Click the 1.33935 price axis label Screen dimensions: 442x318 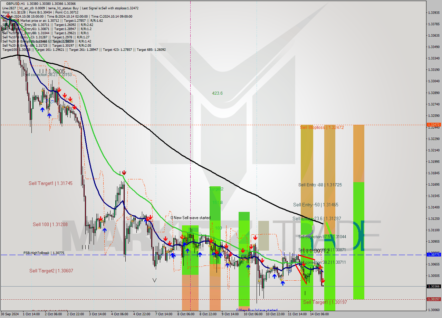pyautogui.click(x=434, y=13)
